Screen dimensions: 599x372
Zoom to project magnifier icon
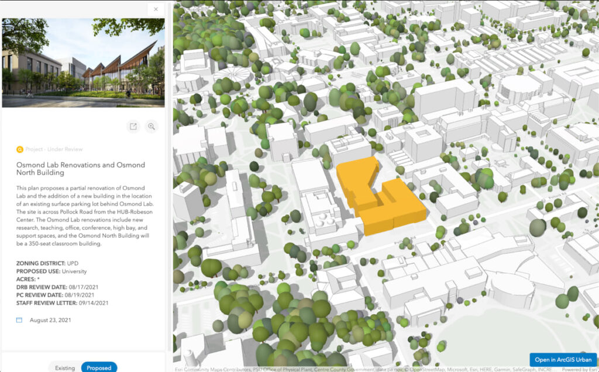(152, 126)
